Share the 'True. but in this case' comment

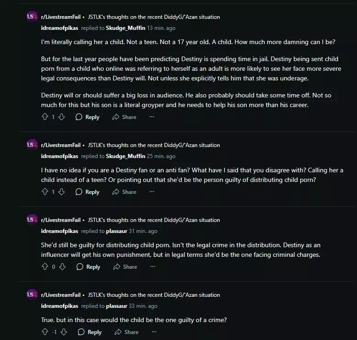click(x=127, y=332)
